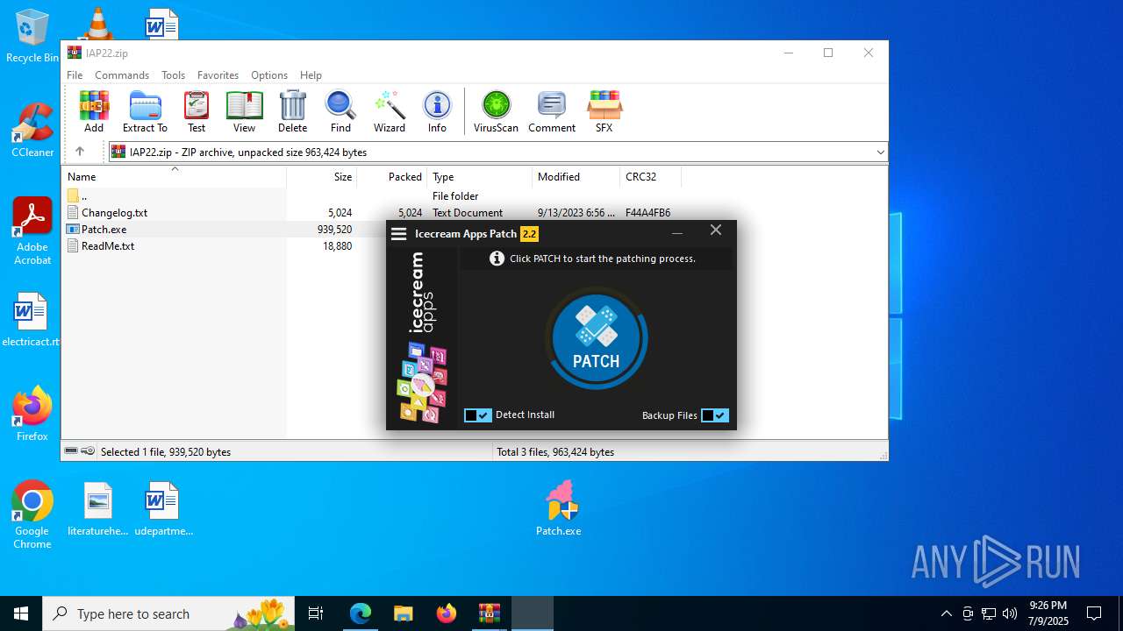Image resolution: width=1123 pixels, height=631 pixels.
Task: Open literaturehe image file on desktop
Action: pyautogui.click(x=98, y=509)
